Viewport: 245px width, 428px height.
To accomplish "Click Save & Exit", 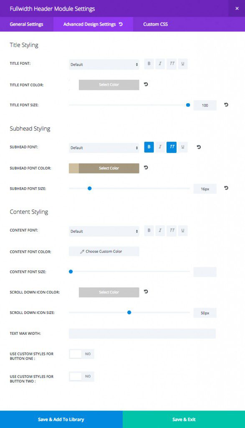I will (184, 419).
